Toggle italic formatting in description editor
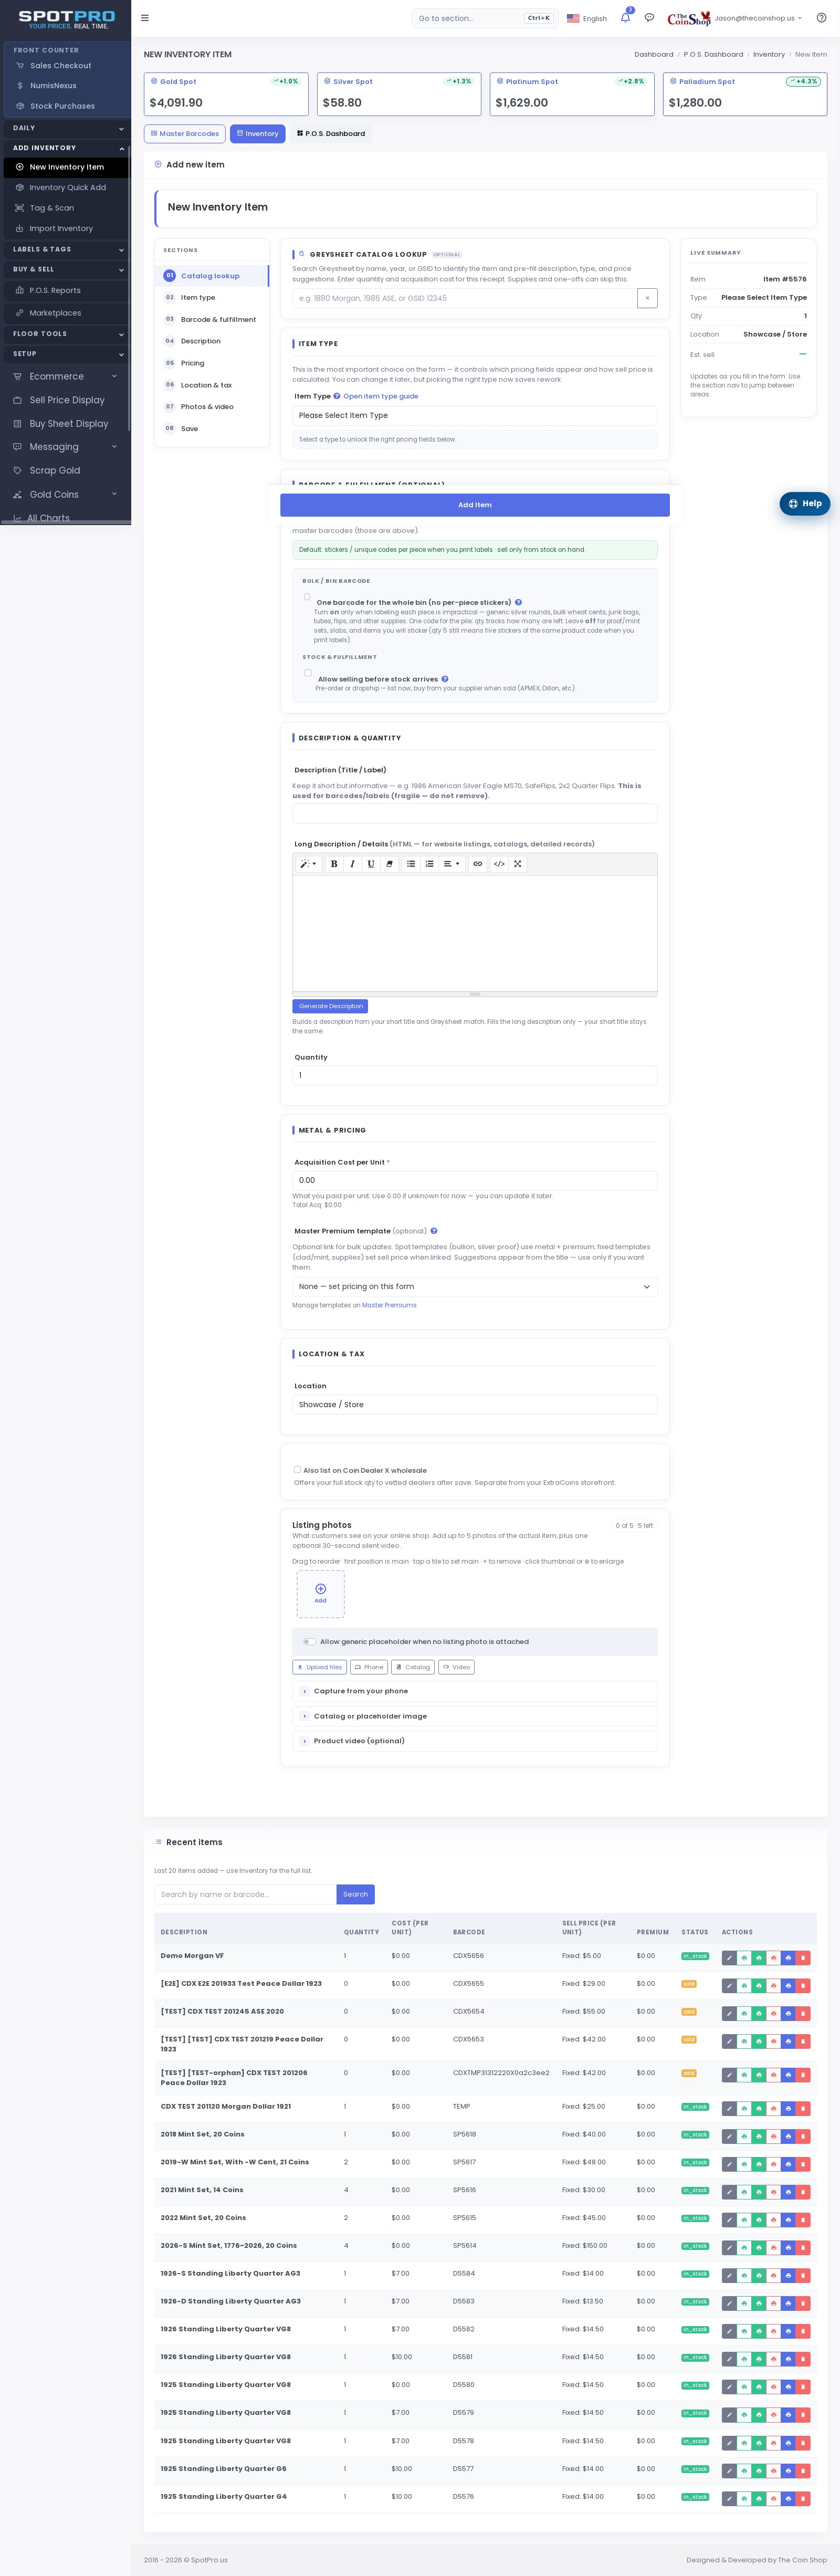840x2576 pixels. 352,864
